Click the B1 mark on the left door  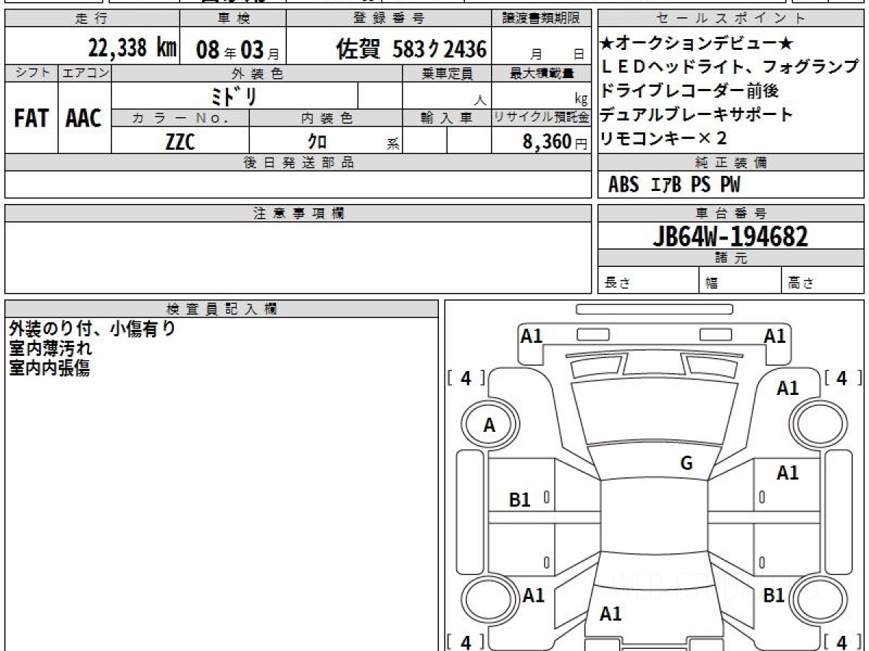(x=520, y=499)
